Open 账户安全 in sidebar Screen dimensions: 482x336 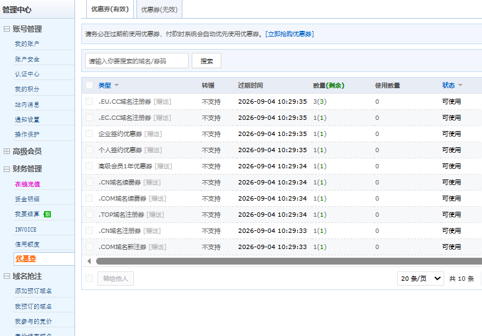pyautogui.click(x=27, y=59)
